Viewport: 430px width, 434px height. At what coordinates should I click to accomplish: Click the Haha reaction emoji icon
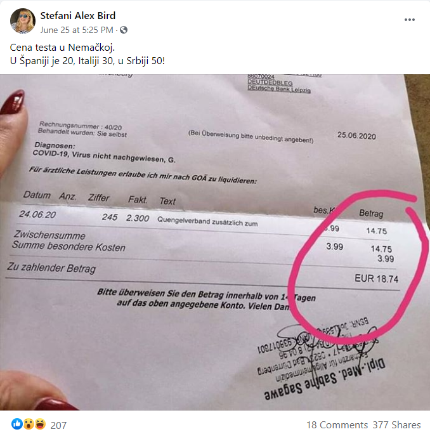pos(40,424)
